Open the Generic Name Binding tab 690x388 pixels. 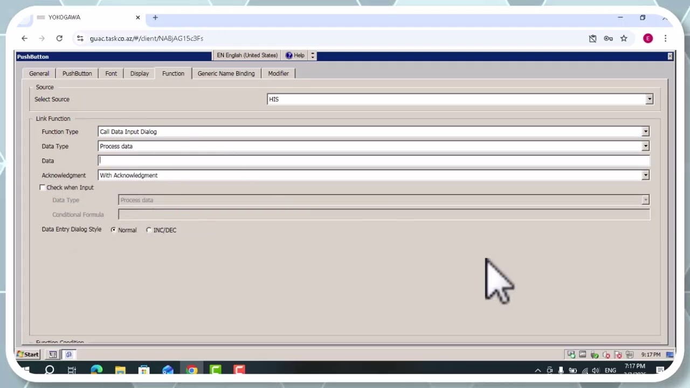coord(226,73)
